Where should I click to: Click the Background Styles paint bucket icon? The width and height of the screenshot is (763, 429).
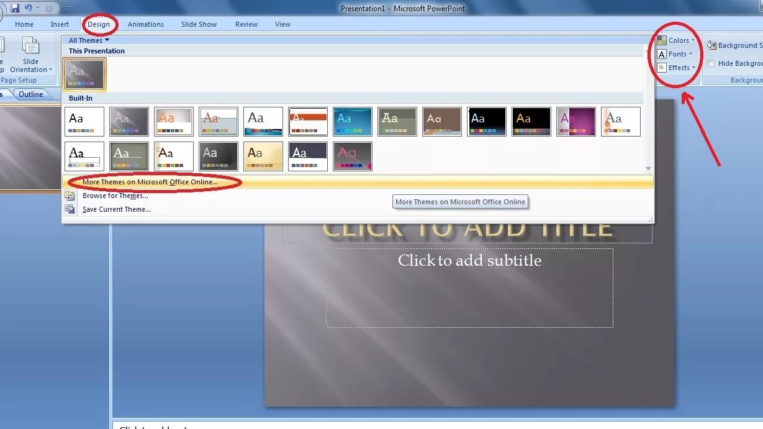pyautogui.click(x=711, y=45)
